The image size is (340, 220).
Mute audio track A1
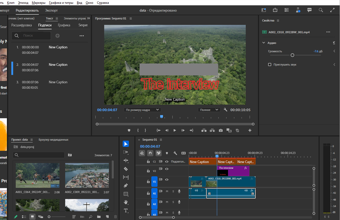167,191
